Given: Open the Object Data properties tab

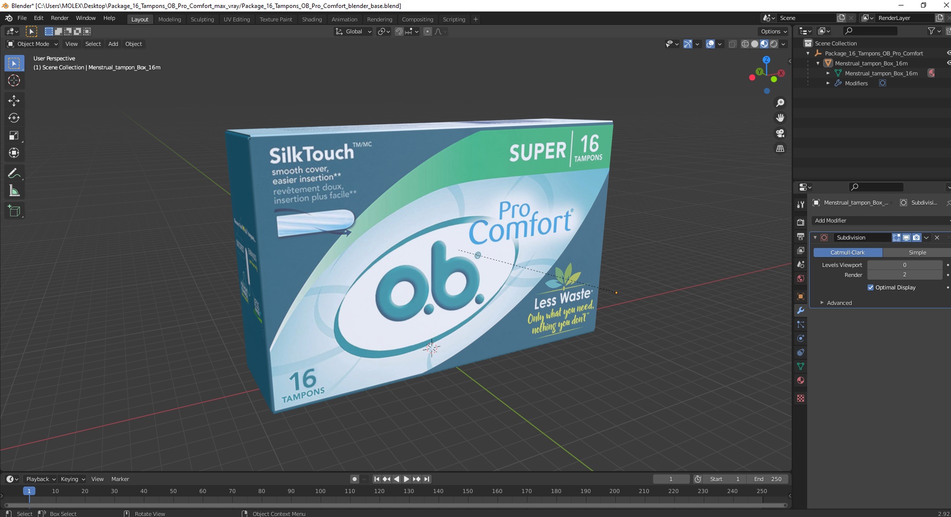Looking at the screenshot, I should [801, 366].
